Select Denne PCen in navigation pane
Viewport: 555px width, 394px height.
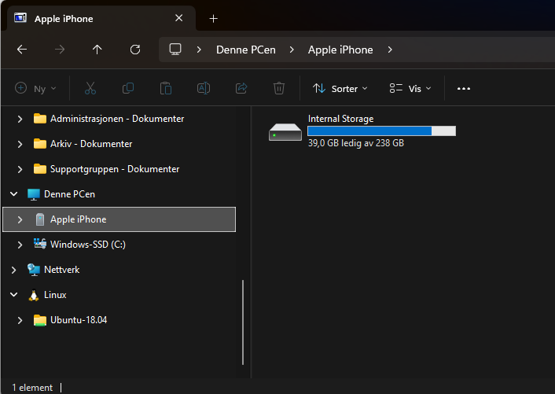coord(69,194)
